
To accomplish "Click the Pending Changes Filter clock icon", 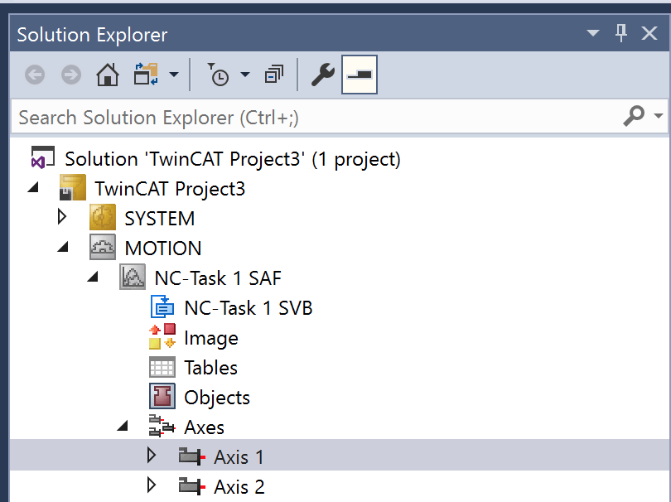I will click(x=219, y=75).
